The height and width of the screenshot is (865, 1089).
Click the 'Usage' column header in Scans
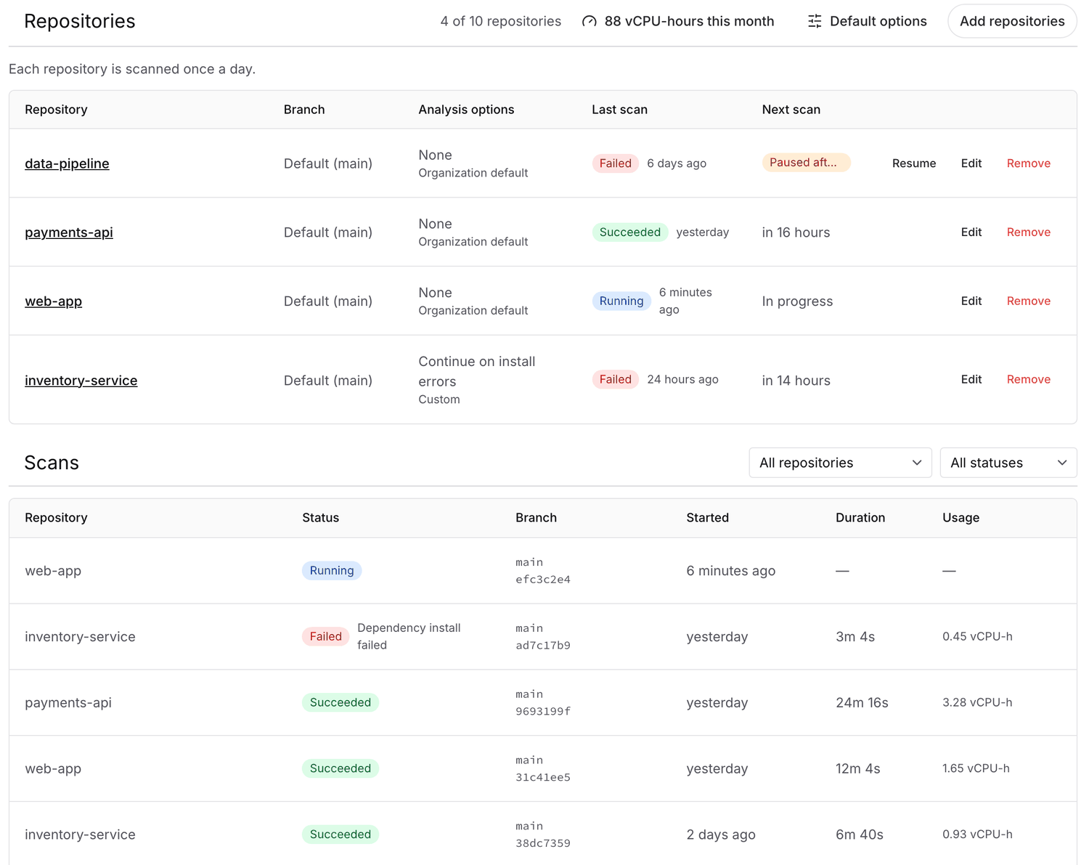pyautogui.click(x=961, y=518)
